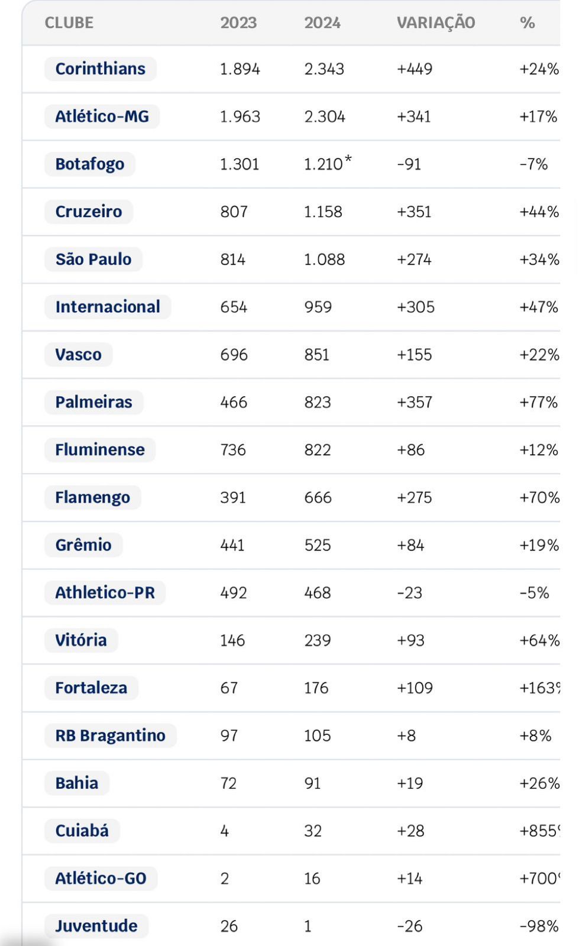Click the Cruzeiro club label
Viewport: 582px width, 946px height.
[x=89, y=212]
